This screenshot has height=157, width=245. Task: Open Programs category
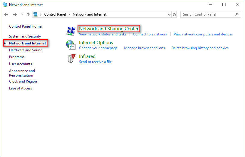[x=17, y=57]
